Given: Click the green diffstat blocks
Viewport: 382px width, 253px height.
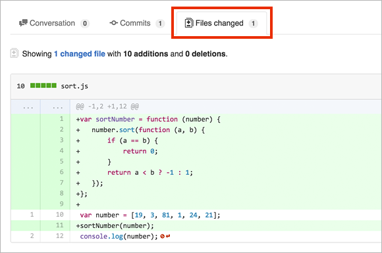Looking at the screenshot, I should (x=43, y=85).
